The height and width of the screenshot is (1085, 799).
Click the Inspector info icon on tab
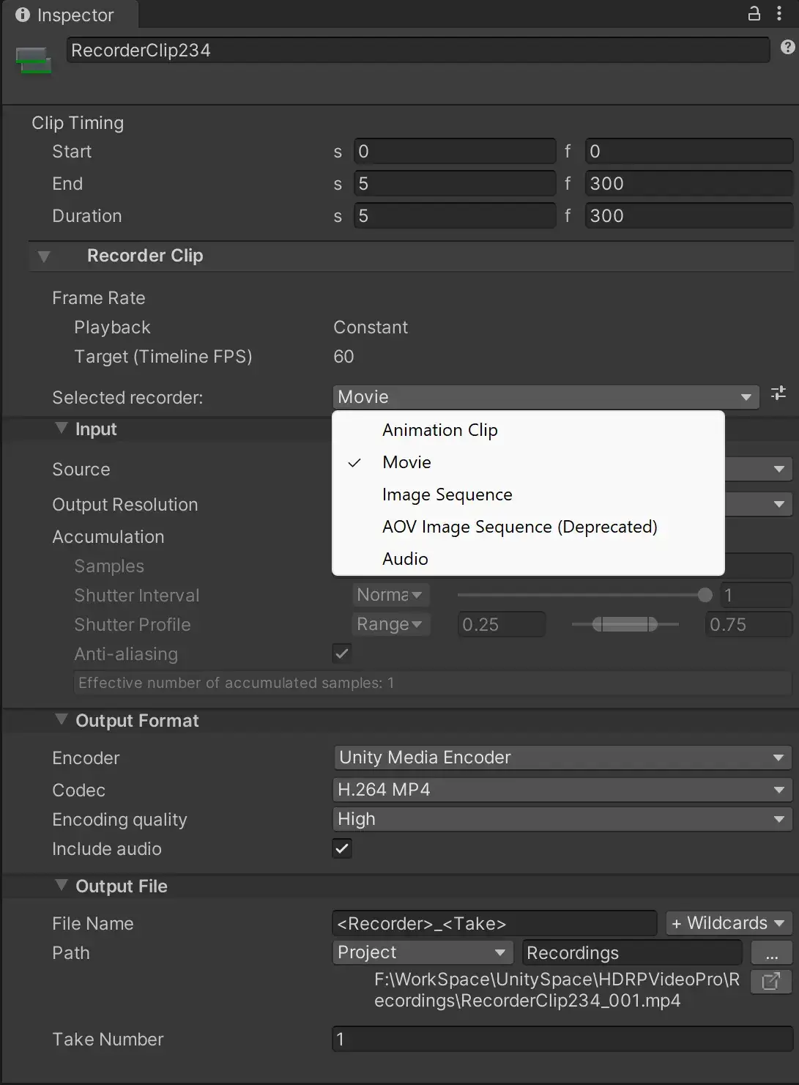(23, 15)
